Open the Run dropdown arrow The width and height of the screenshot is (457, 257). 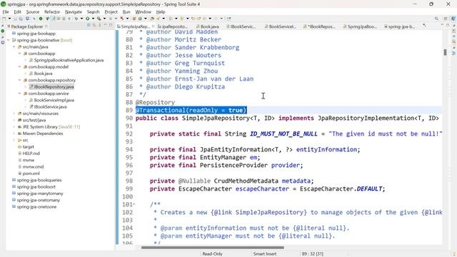point(93,19)
